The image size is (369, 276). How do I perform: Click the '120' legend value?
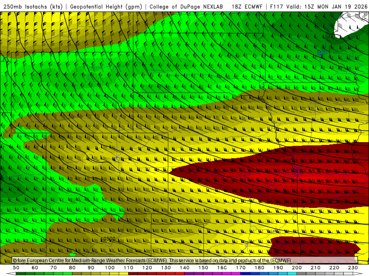147,268
